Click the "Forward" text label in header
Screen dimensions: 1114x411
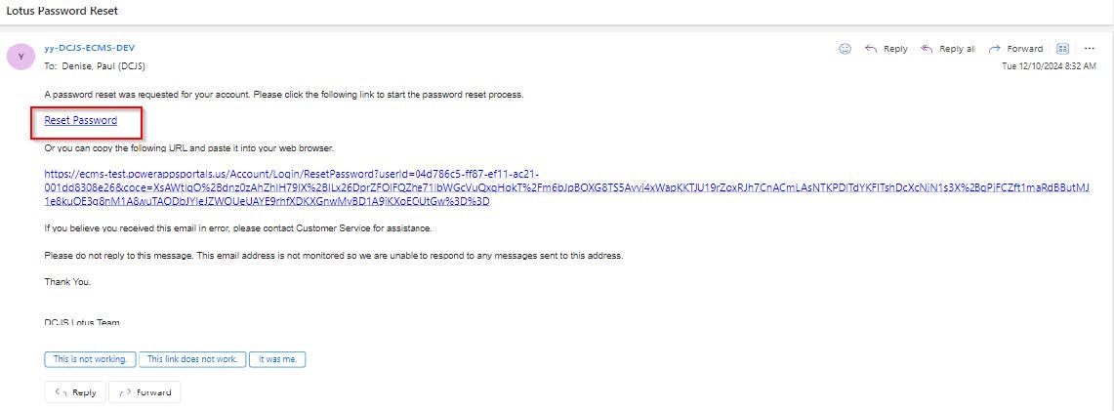point(1025,49)
